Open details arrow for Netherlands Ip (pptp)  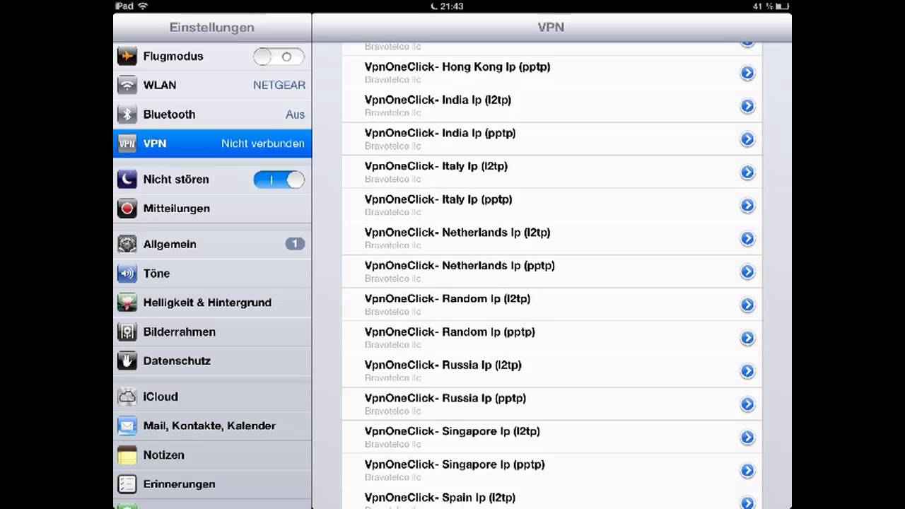point(747,272)
